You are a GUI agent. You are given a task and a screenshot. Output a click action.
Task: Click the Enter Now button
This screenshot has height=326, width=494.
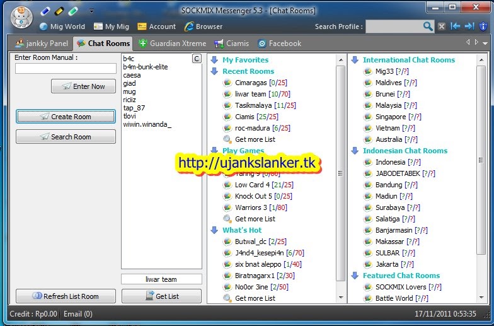83,86
